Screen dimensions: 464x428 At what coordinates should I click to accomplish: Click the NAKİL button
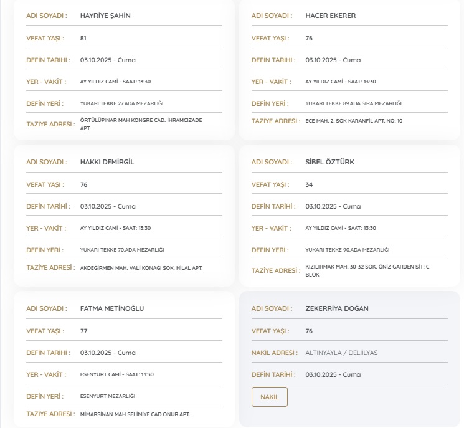tap(269, 397)
